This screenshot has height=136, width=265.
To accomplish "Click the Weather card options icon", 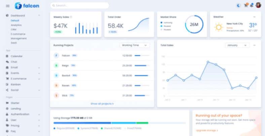I will pos(254,17).
